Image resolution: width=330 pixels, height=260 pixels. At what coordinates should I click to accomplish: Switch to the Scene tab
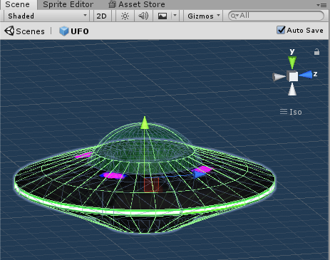click(18, 4)
